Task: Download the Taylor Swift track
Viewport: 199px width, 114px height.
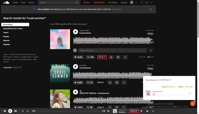Action: tap(102, 57)
